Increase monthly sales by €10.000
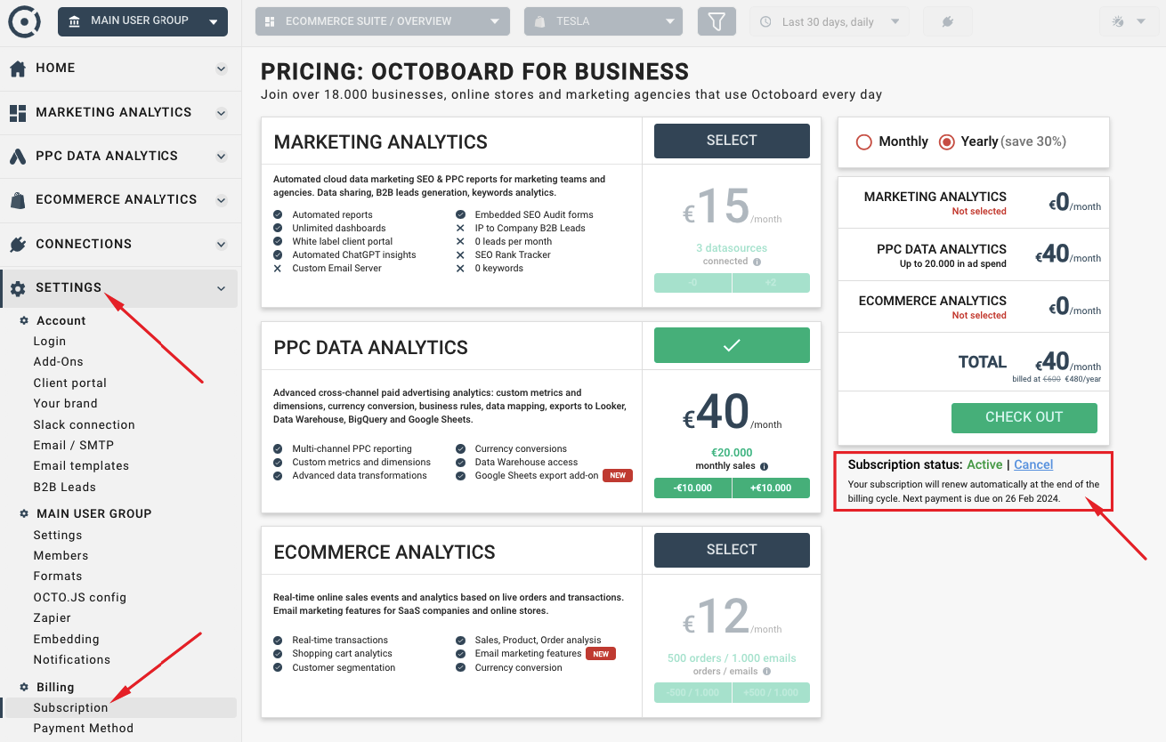 [x=772, y=488]
